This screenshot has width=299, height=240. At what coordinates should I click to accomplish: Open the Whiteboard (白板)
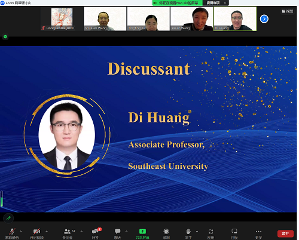234,233
